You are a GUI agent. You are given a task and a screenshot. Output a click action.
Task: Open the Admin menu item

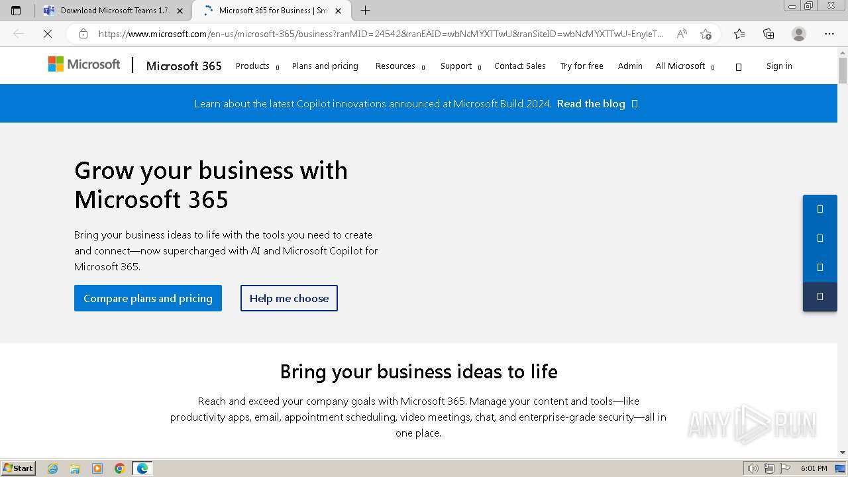click(630, 66)
